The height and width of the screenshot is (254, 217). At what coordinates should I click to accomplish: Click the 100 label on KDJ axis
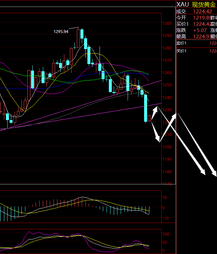(x=166, y=234)
